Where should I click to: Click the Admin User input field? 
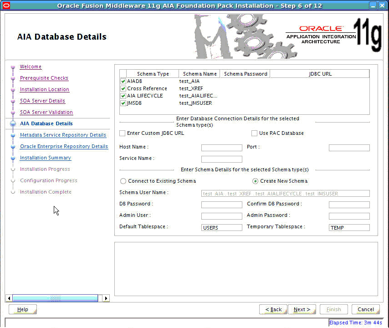[222, 216]
